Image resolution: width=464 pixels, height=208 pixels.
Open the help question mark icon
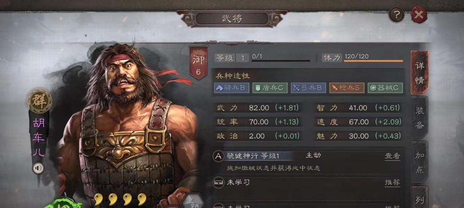click(x=396, y=15)
